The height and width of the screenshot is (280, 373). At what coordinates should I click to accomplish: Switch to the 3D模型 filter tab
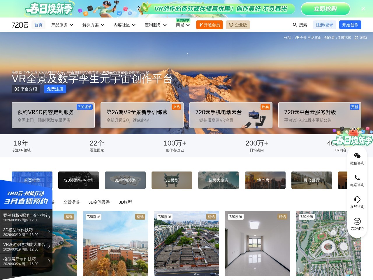(125, 202)
